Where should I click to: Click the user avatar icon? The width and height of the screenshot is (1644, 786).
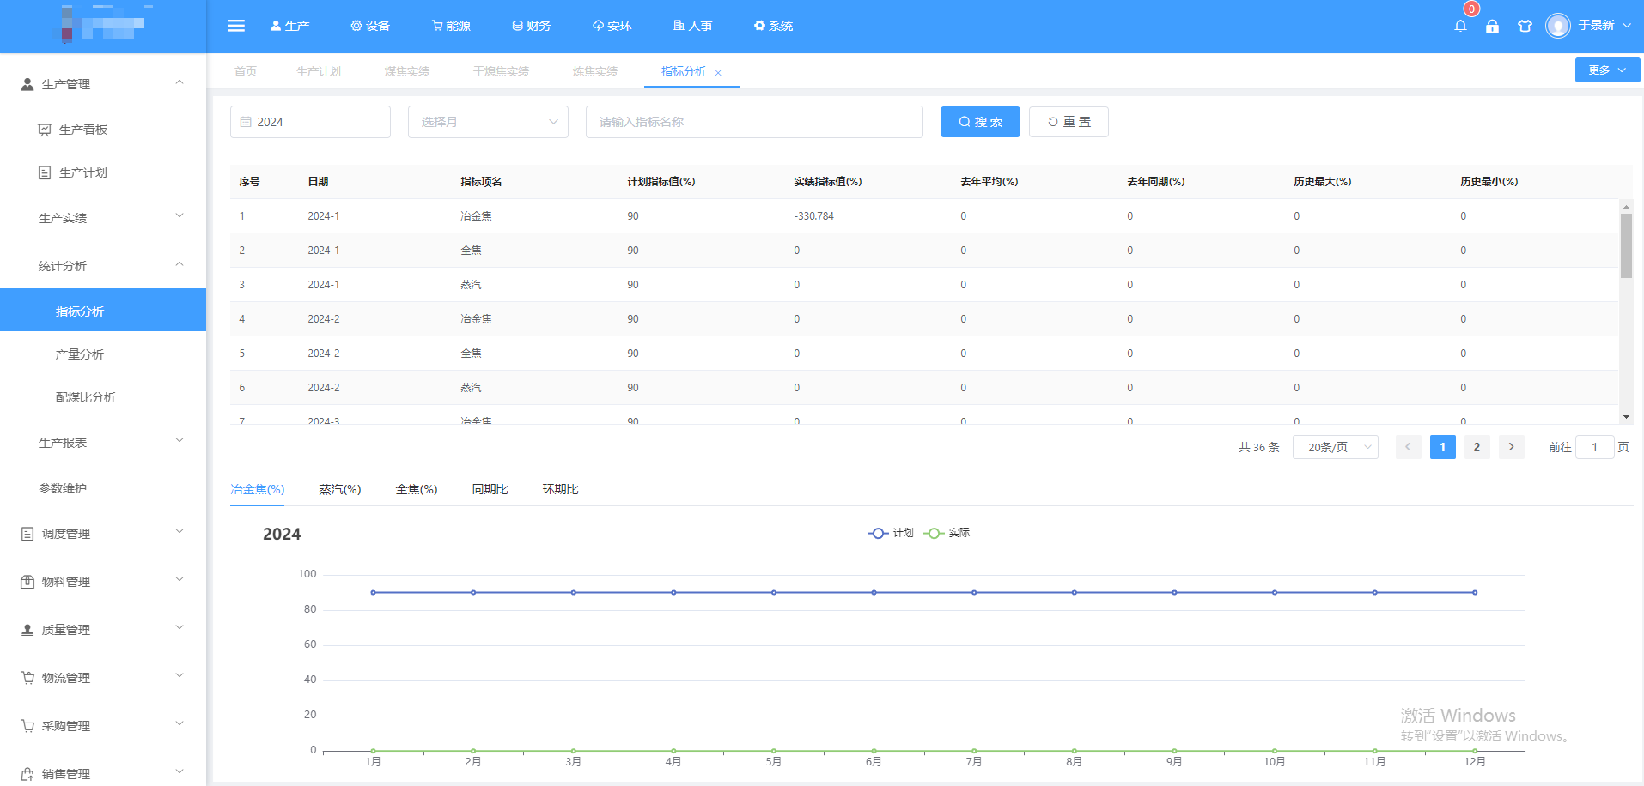[1557, 26]
